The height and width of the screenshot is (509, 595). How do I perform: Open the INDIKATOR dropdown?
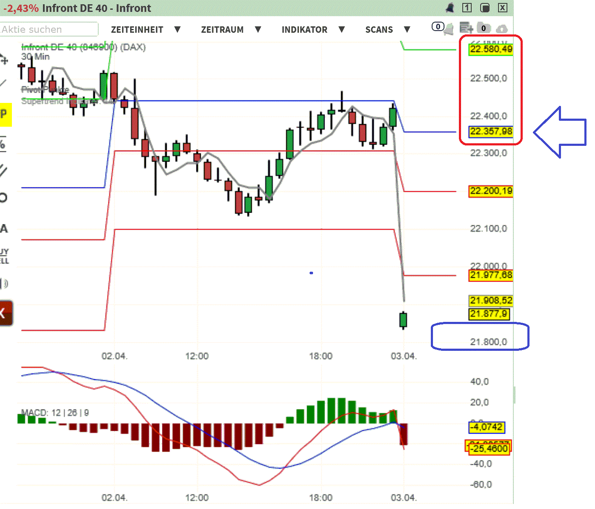(305, 29)
